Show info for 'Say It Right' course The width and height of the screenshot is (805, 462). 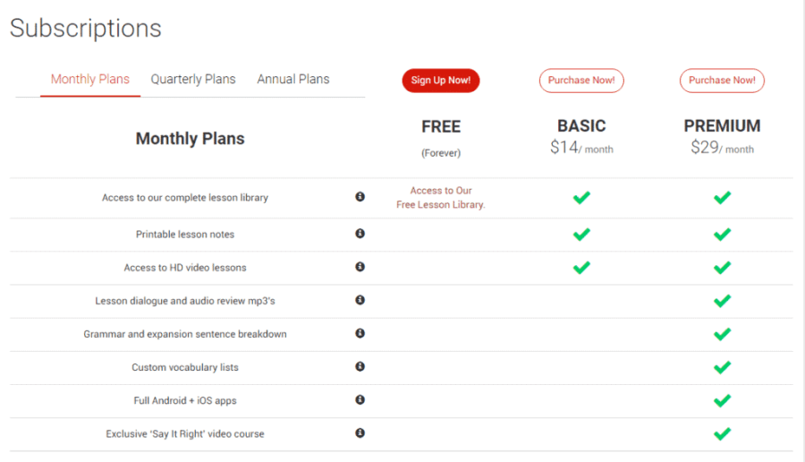[360, 432]
